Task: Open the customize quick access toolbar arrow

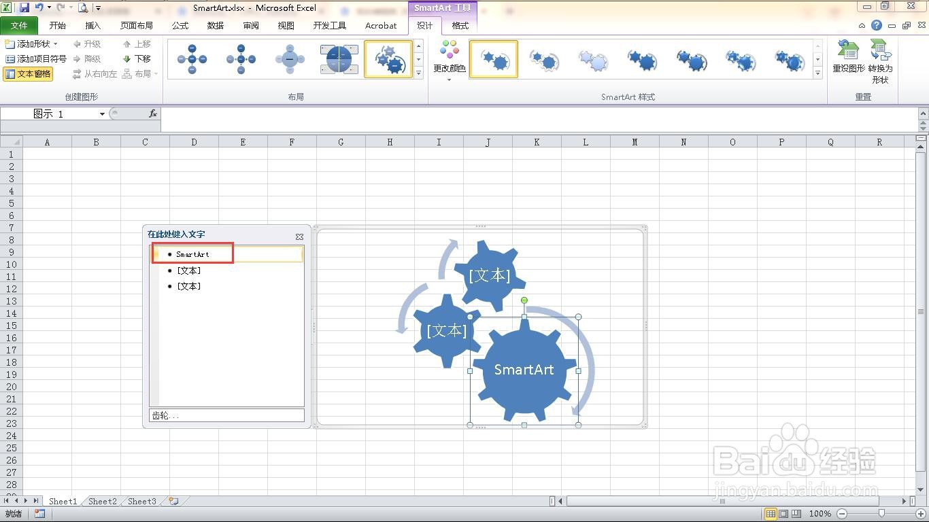Action: 99,8
